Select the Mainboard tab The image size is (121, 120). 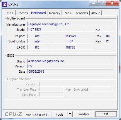[x=38, y=13]
